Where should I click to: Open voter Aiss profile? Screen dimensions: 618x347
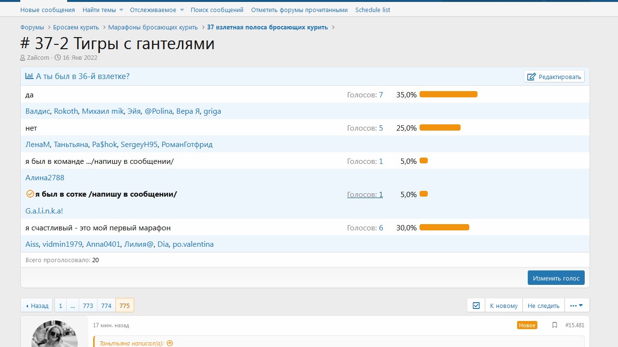pos(32,244)
